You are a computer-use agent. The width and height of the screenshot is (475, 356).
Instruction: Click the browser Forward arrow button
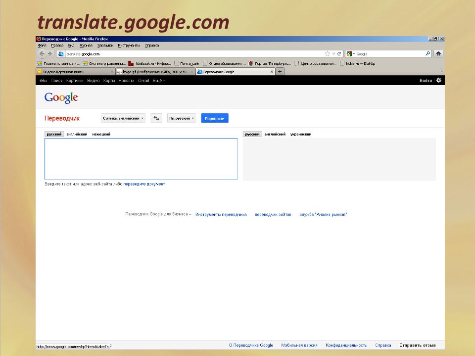pyautogui.click(x=50, y=54)
